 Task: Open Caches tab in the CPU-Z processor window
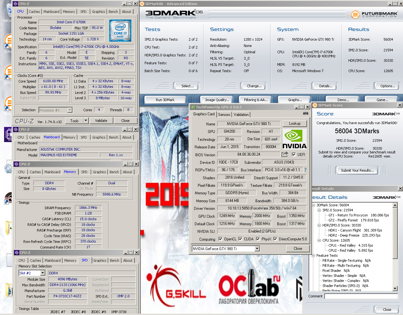[34, 12]
